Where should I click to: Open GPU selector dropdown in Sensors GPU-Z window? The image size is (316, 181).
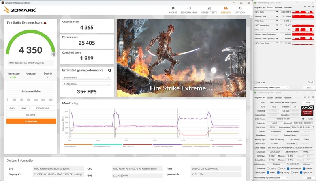(271, 88)
